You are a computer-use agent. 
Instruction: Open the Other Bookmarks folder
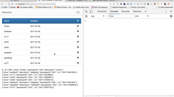[x=166, y=7]
